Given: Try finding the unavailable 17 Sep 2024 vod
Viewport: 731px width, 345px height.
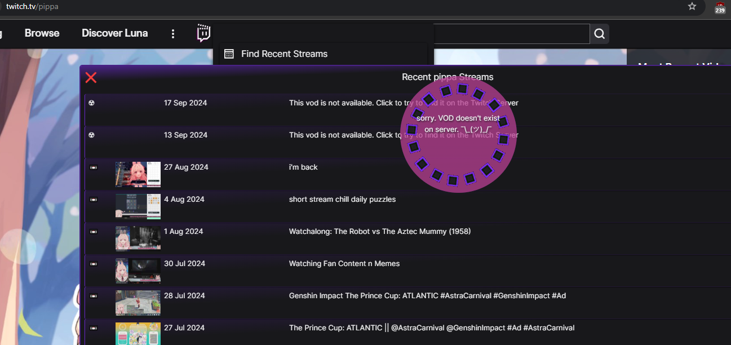Looking at the screenshot, I should click(x=404, y=103).
